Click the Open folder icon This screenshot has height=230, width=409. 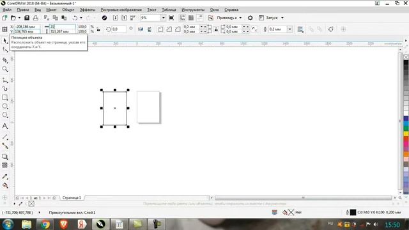click(13, 18)
